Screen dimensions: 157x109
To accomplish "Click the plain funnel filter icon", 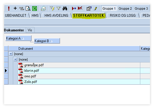I will 59,8.
